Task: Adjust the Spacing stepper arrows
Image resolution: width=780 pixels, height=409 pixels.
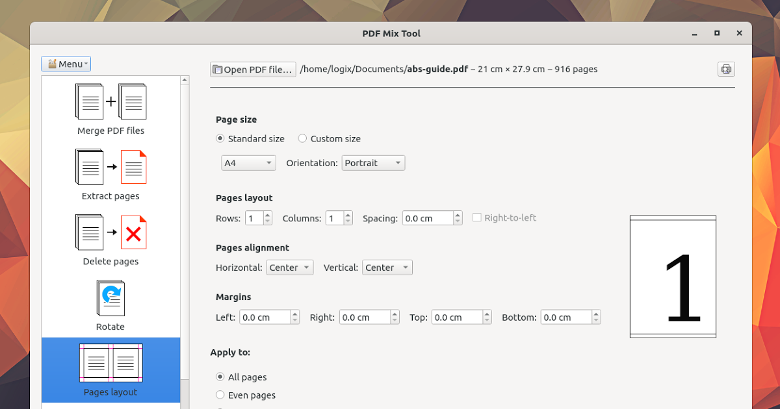Action: tap(458, 218)
